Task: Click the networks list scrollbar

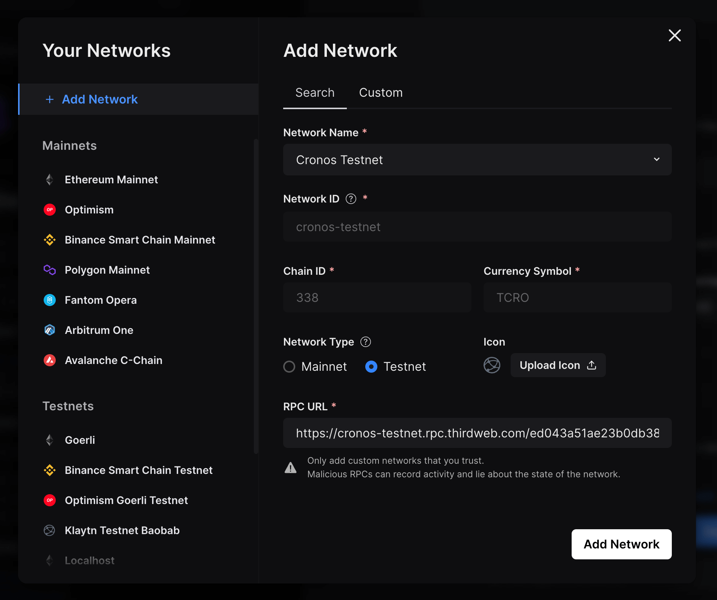Action: [x=256, y=297]
